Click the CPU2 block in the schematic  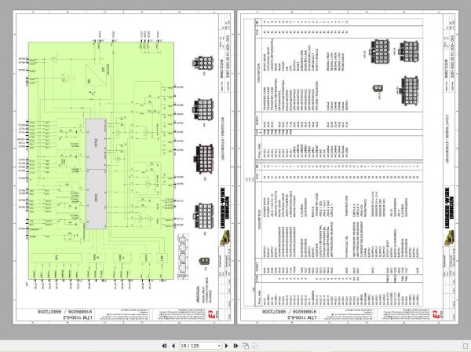pos(96,144)
